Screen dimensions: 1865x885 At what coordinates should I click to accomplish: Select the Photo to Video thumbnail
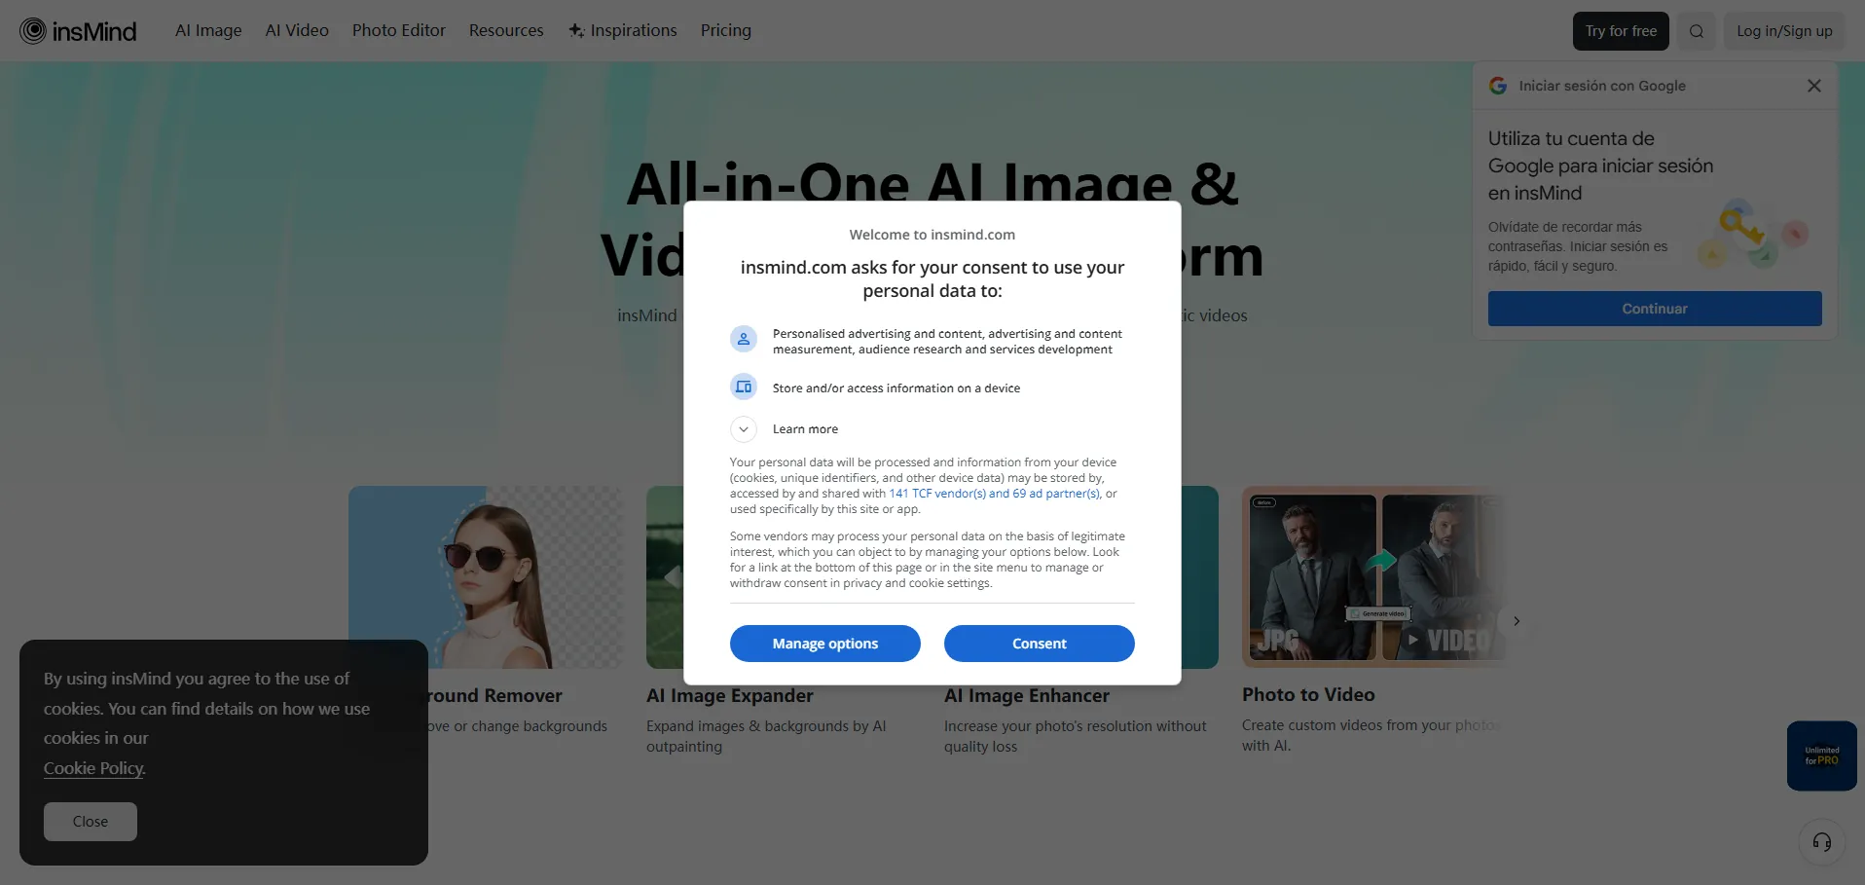(1372, 577)
